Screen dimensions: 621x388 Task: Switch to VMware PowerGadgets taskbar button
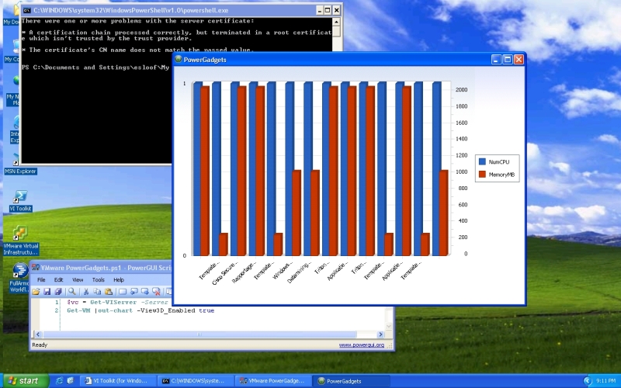pos(272,381)
